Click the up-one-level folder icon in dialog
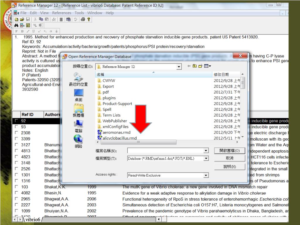 tap(195, 66)
